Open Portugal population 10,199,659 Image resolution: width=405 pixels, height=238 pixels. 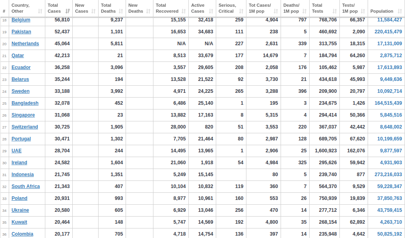(389, 138)
